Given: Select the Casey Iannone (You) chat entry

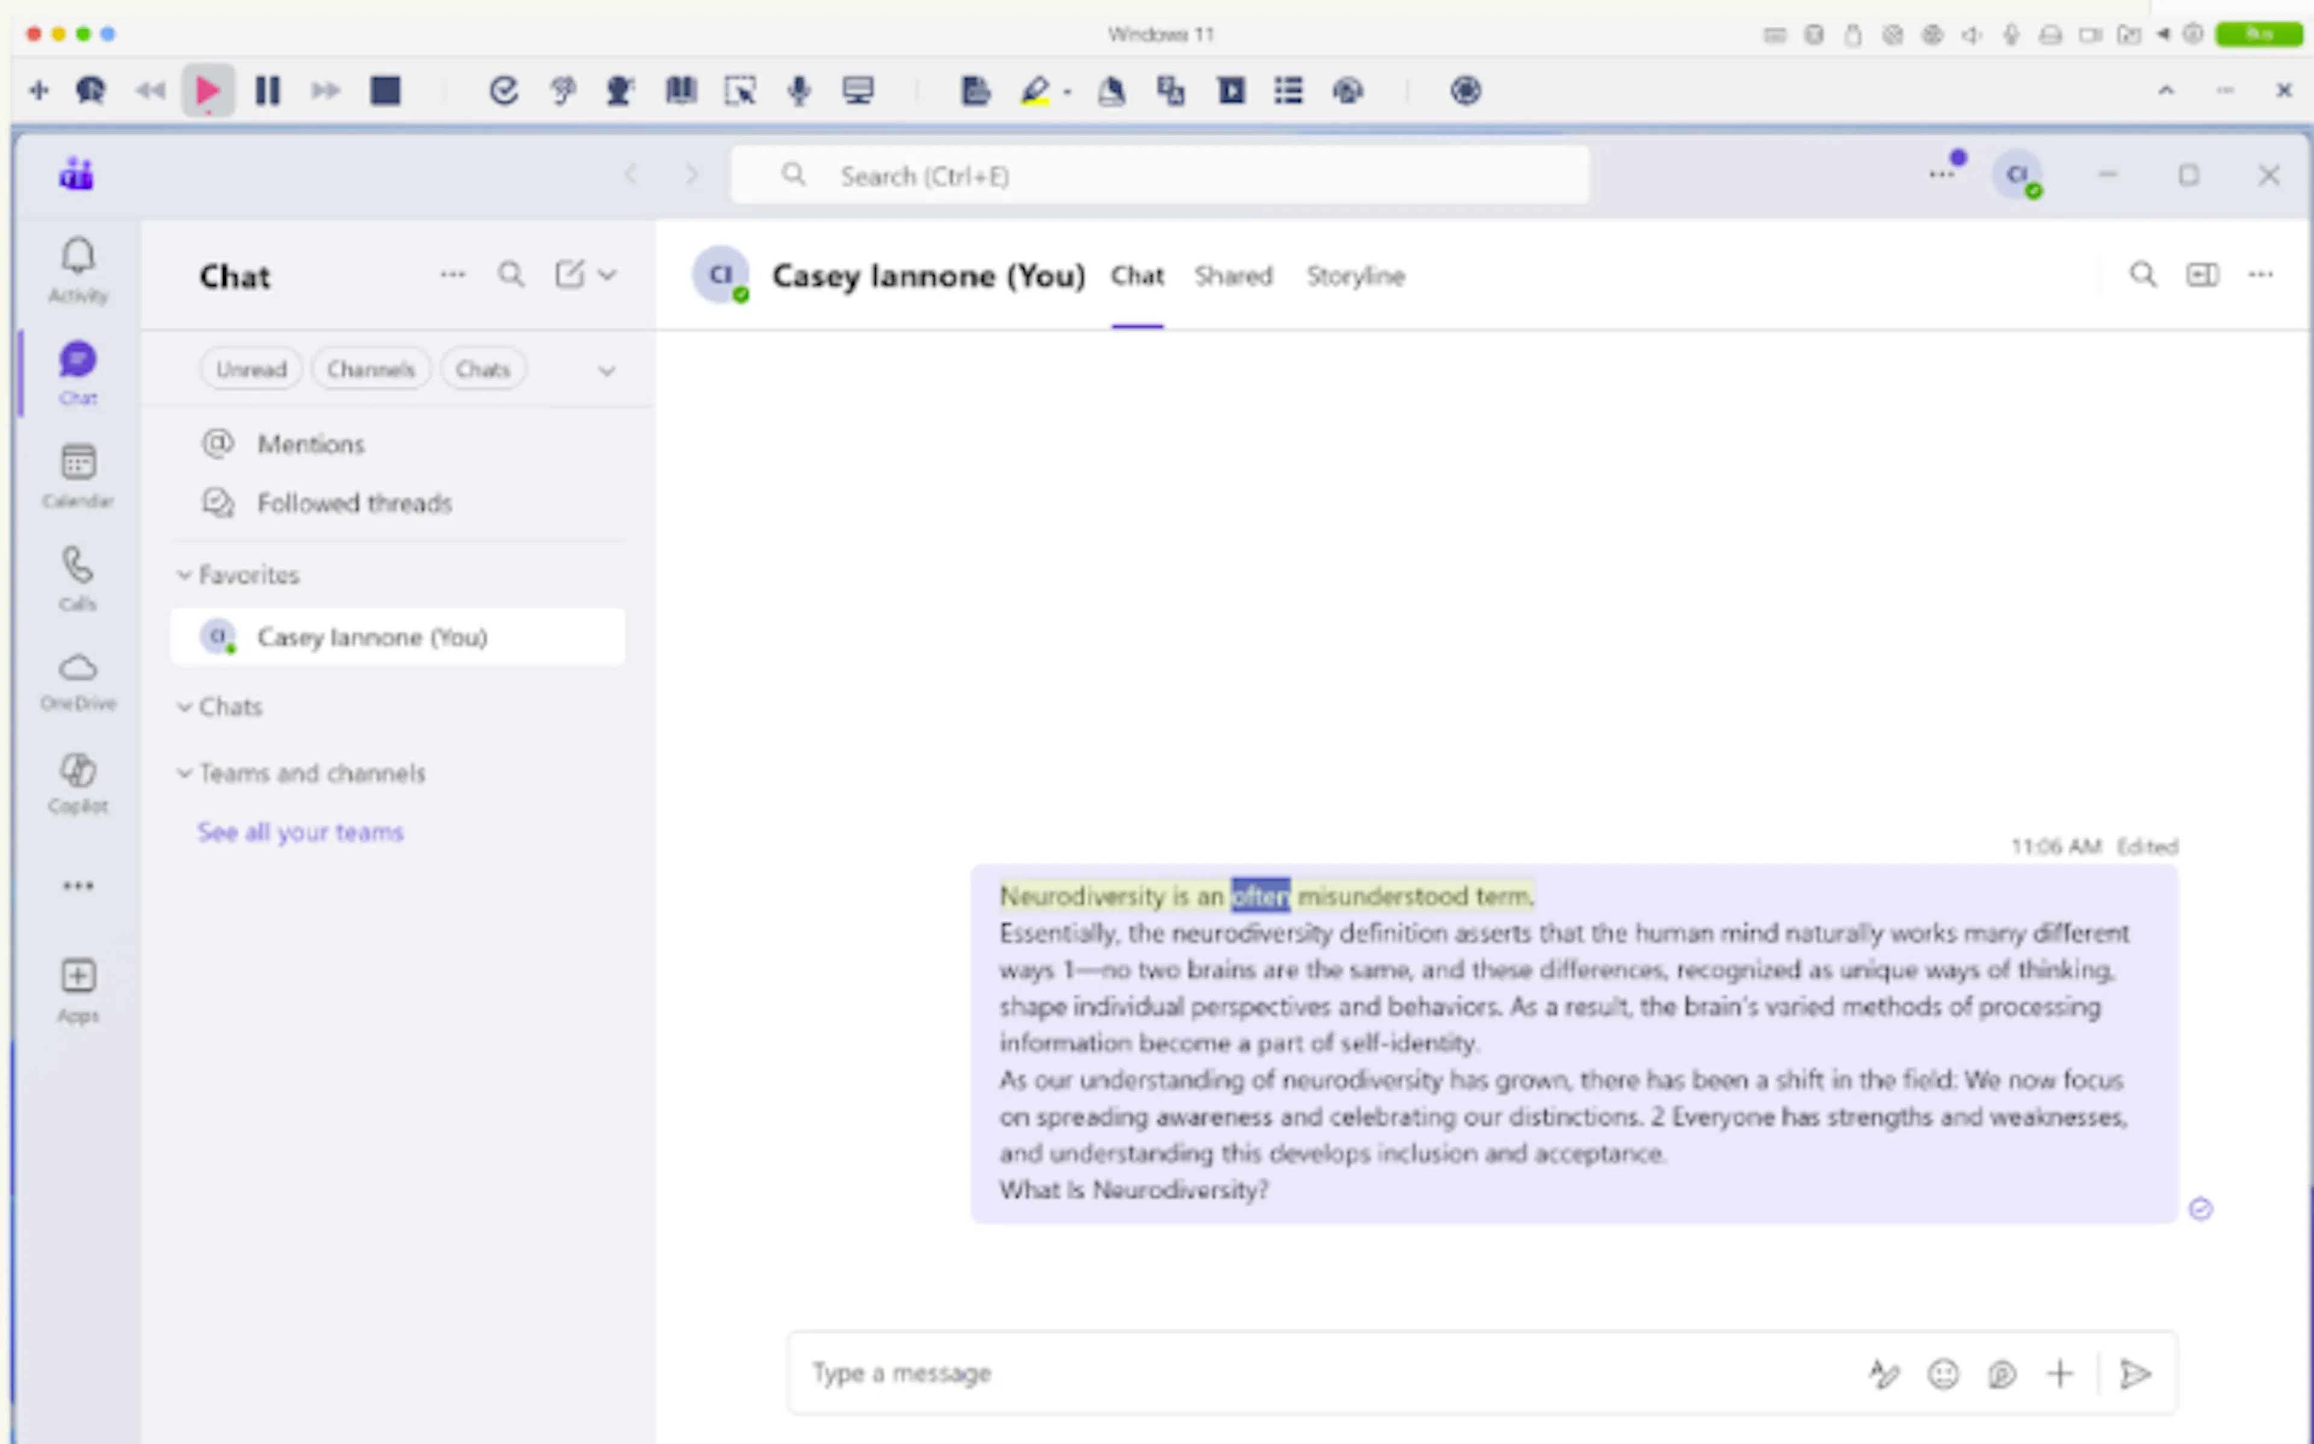Looking at the screenshot, I should click(398, 637).
